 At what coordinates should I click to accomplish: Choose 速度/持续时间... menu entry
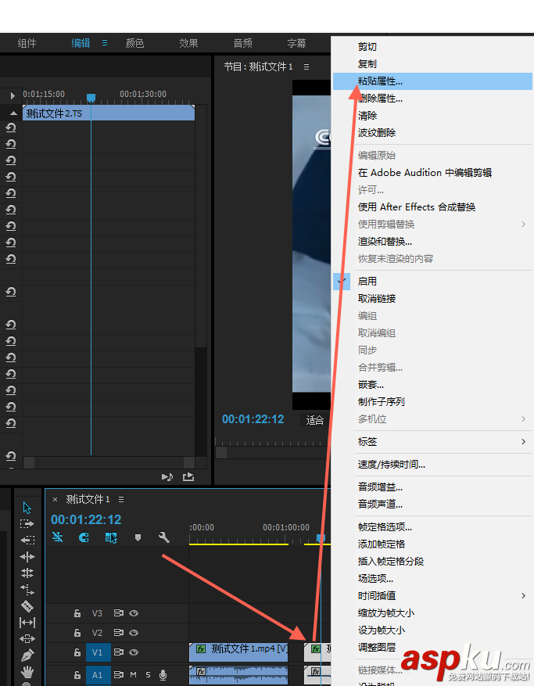click(x=432, y=465)
